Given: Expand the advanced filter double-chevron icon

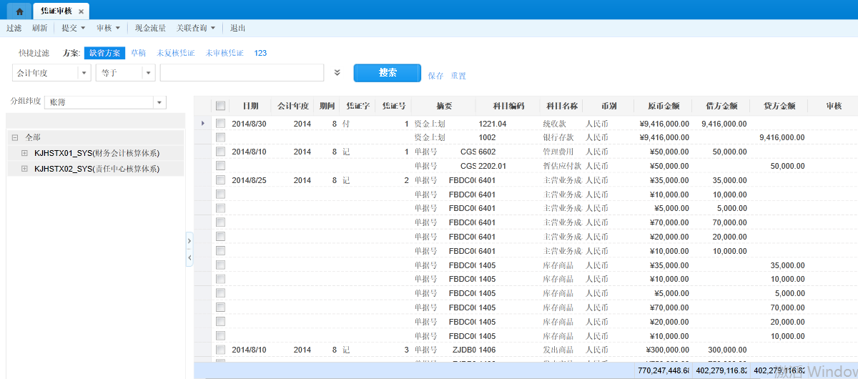Looking at the screenshot, I should tap(337, 73).
